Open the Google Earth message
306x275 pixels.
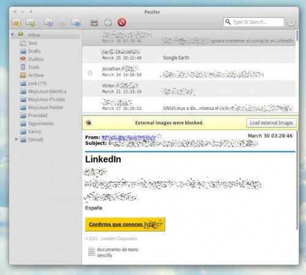click(x=188, y=55)
